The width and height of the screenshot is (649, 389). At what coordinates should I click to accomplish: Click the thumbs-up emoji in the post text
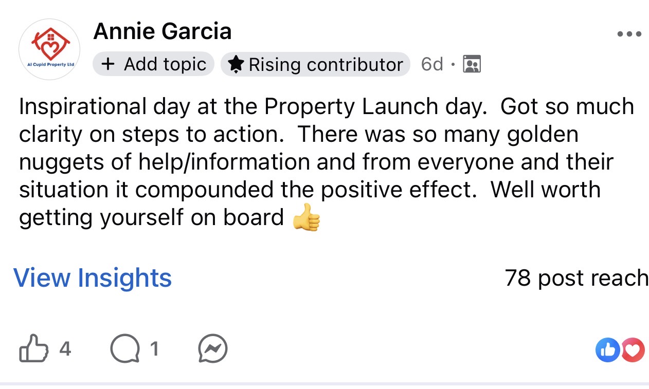306,218
